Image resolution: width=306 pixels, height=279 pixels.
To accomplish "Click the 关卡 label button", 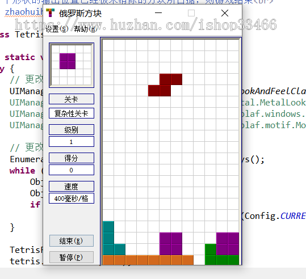I will (x=71, y=99).
